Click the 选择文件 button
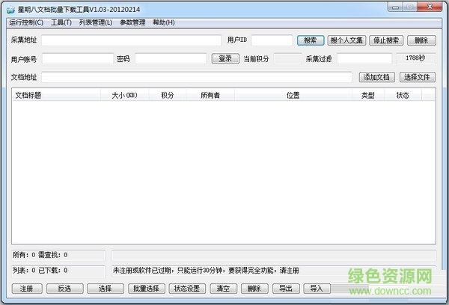The height and width of the screenshot is (305, 449). click(x=418, y=77)
